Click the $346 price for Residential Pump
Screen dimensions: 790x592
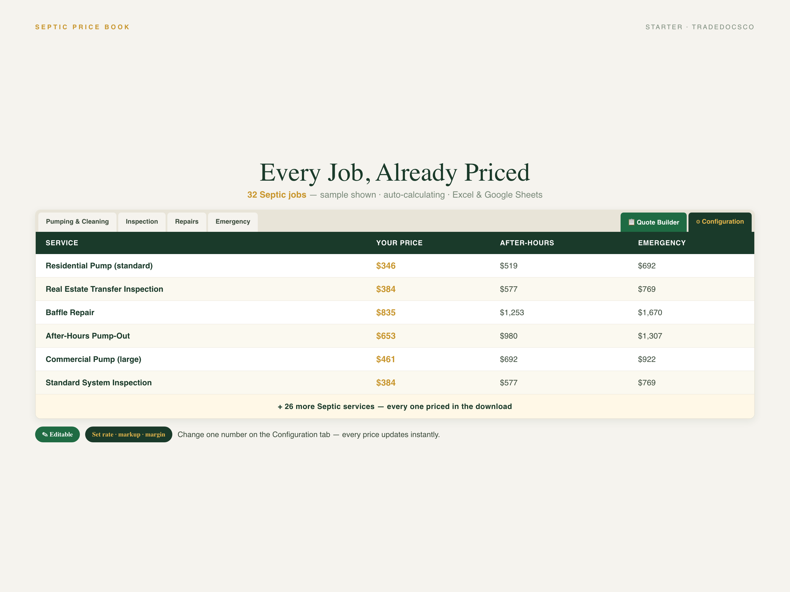pyautogui.click(x=386, y=266)
